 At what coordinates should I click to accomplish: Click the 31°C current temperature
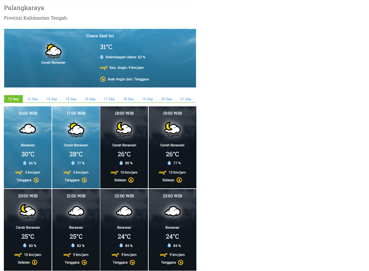(x=106, y=47)
